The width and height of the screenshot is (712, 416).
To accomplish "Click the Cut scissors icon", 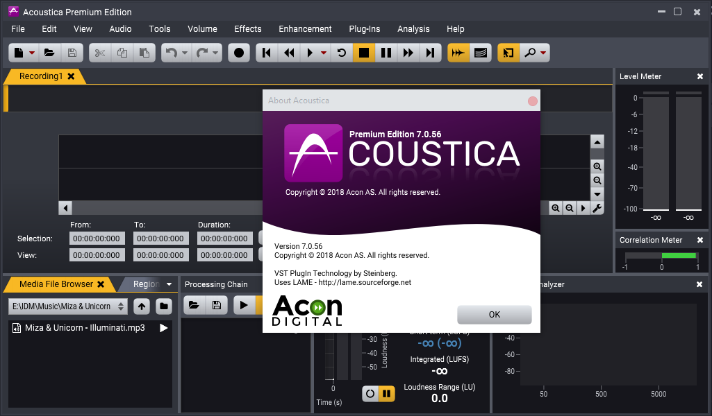I will coord(100,53).
